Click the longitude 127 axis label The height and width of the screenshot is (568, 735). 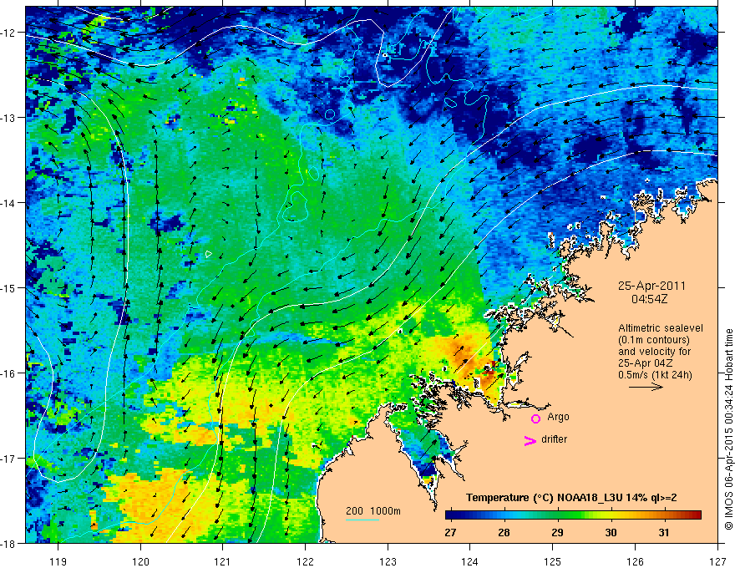coord(717,561)
